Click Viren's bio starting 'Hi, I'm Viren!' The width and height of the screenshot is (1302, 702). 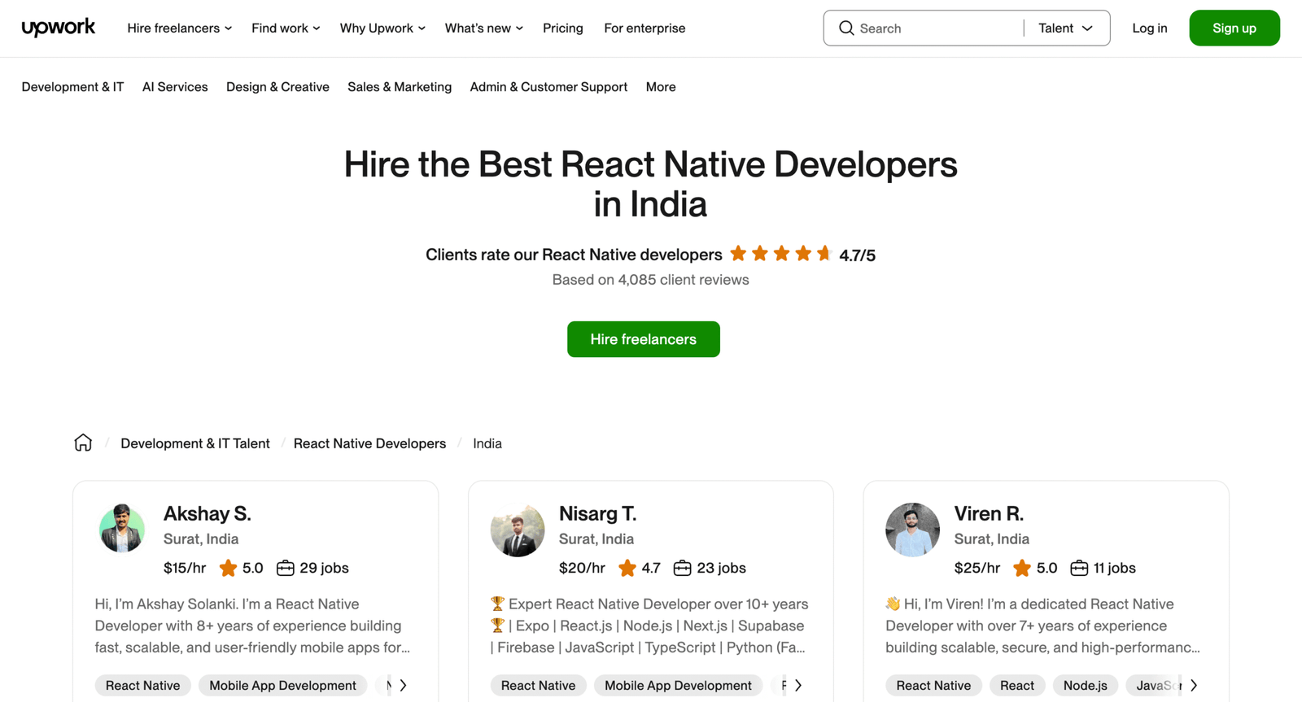(x=1043, y=626)
